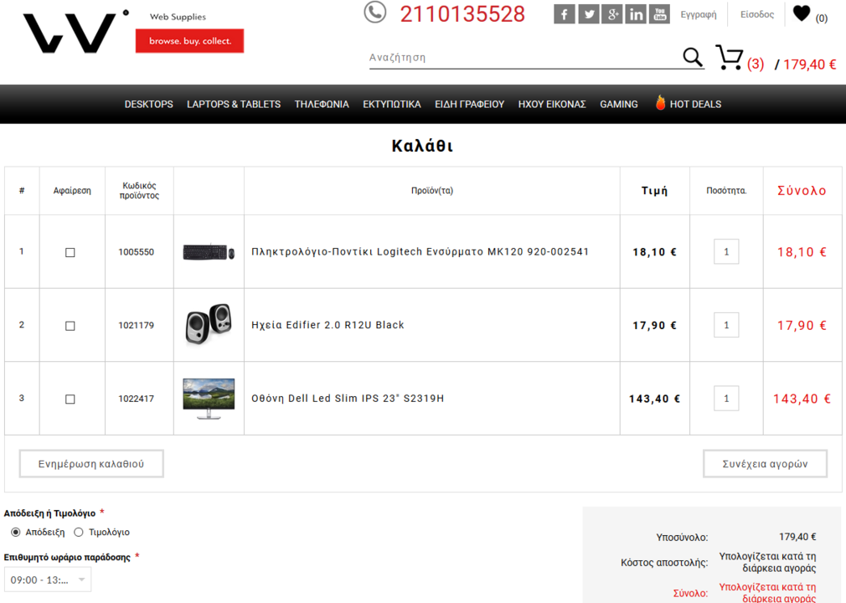846x603 pixels.
Task: Open the DESKTOPS menu
Action: pos(149,104)
